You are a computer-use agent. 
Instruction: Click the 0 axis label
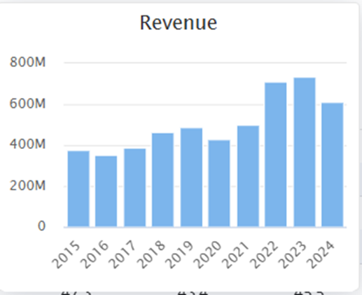click(x=41, y=226)
